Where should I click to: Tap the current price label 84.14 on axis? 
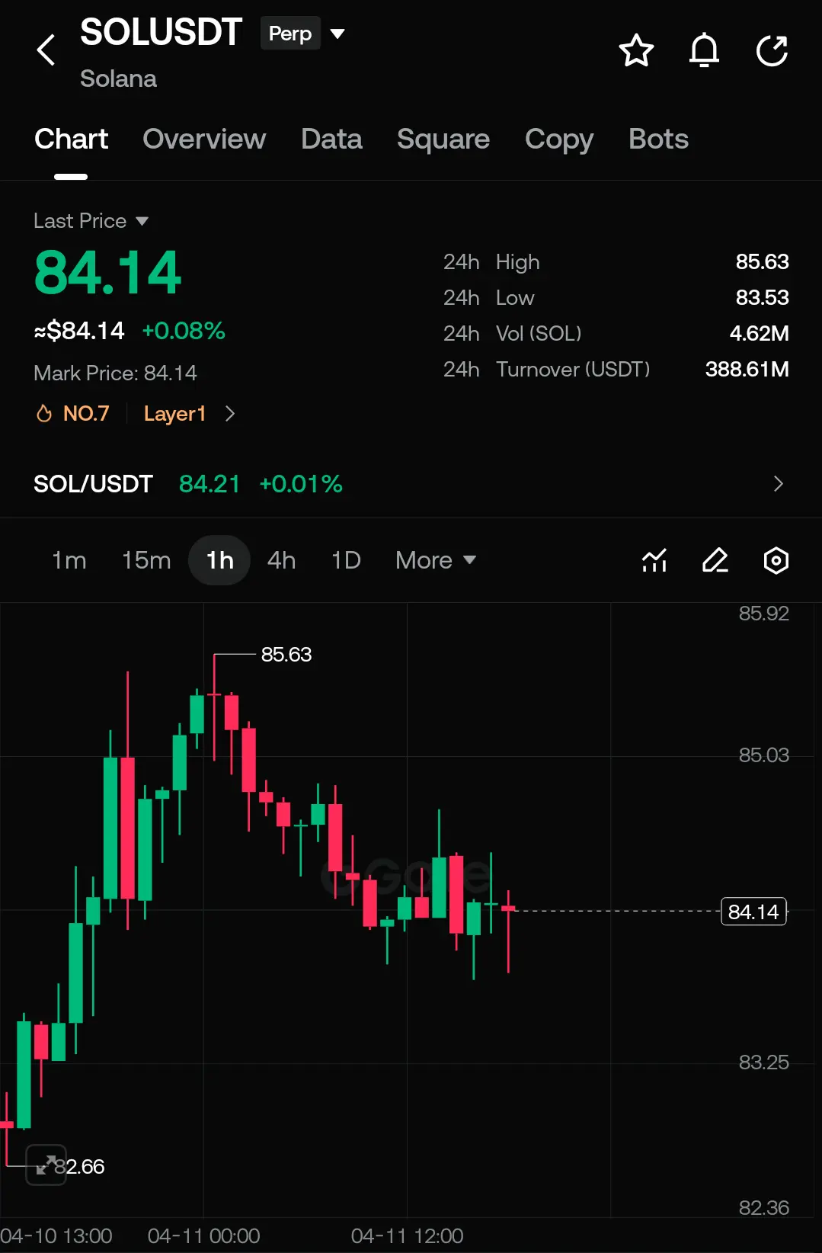tap(753, 912)
